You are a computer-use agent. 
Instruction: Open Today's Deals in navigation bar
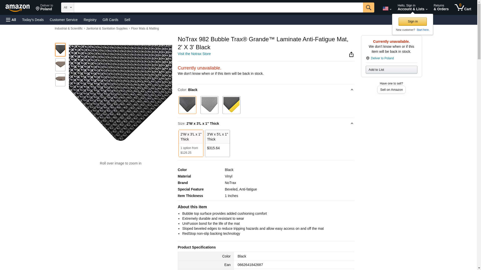coord(33,20)
